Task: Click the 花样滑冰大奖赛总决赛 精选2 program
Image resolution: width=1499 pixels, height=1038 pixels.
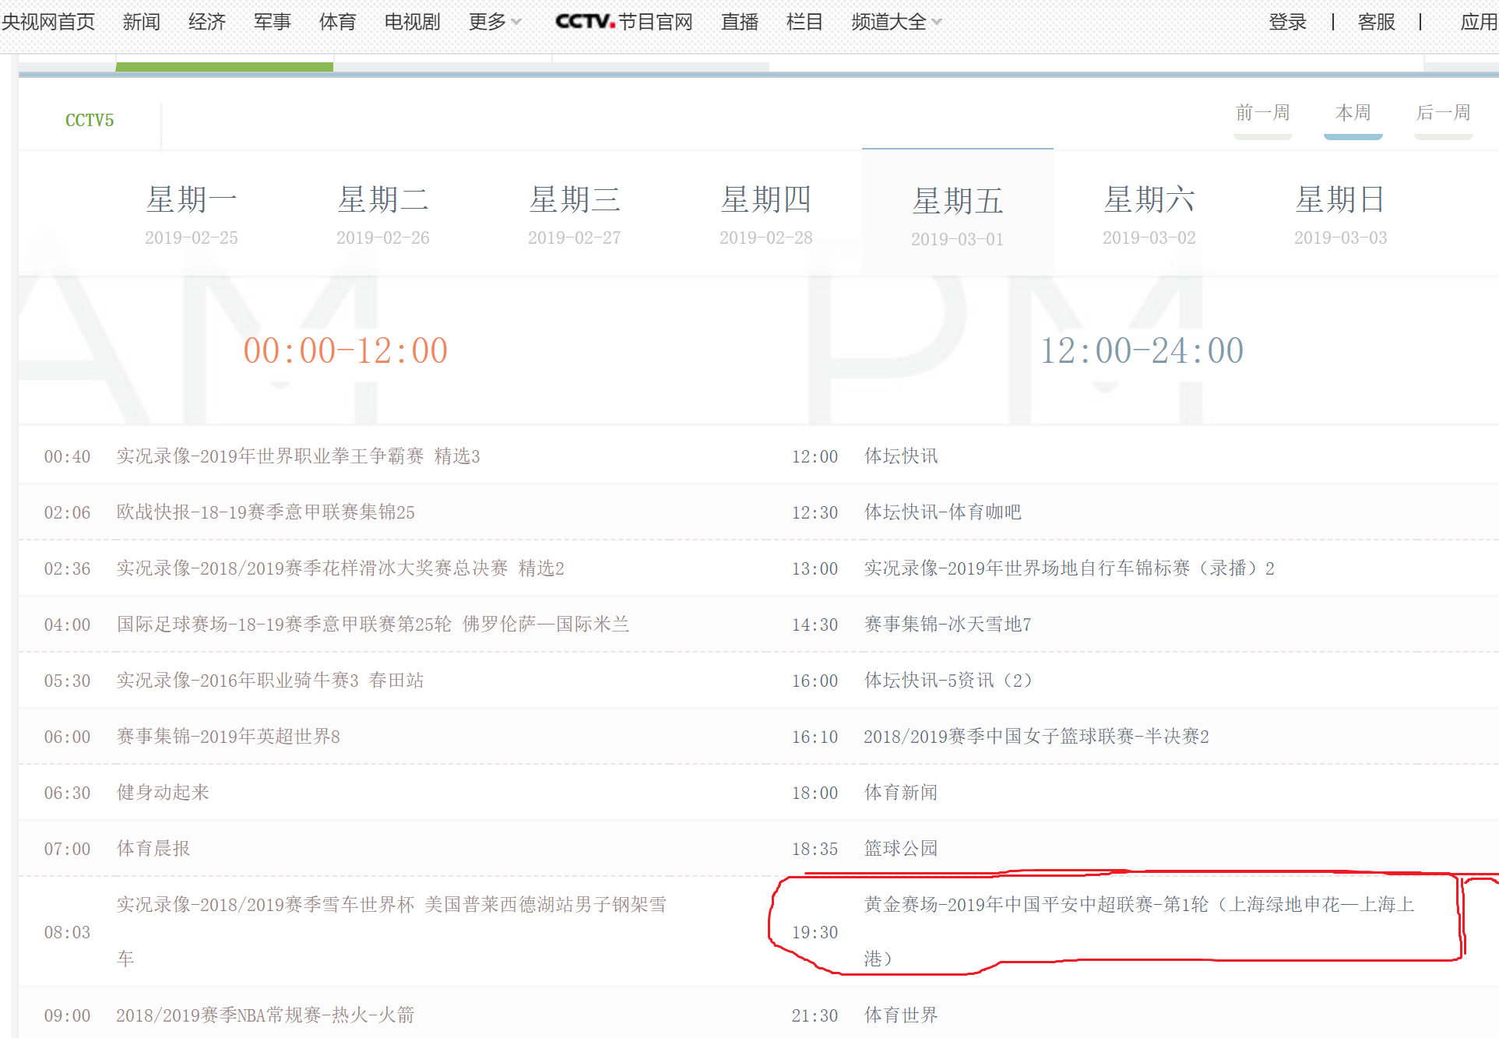Action: (340, 568)
